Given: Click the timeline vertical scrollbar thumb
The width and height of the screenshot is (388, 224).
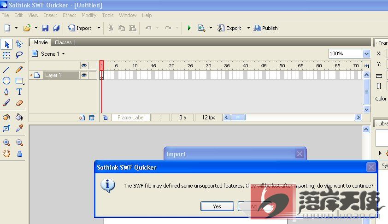Looking at the screenshot, I should tap(366, 92).
